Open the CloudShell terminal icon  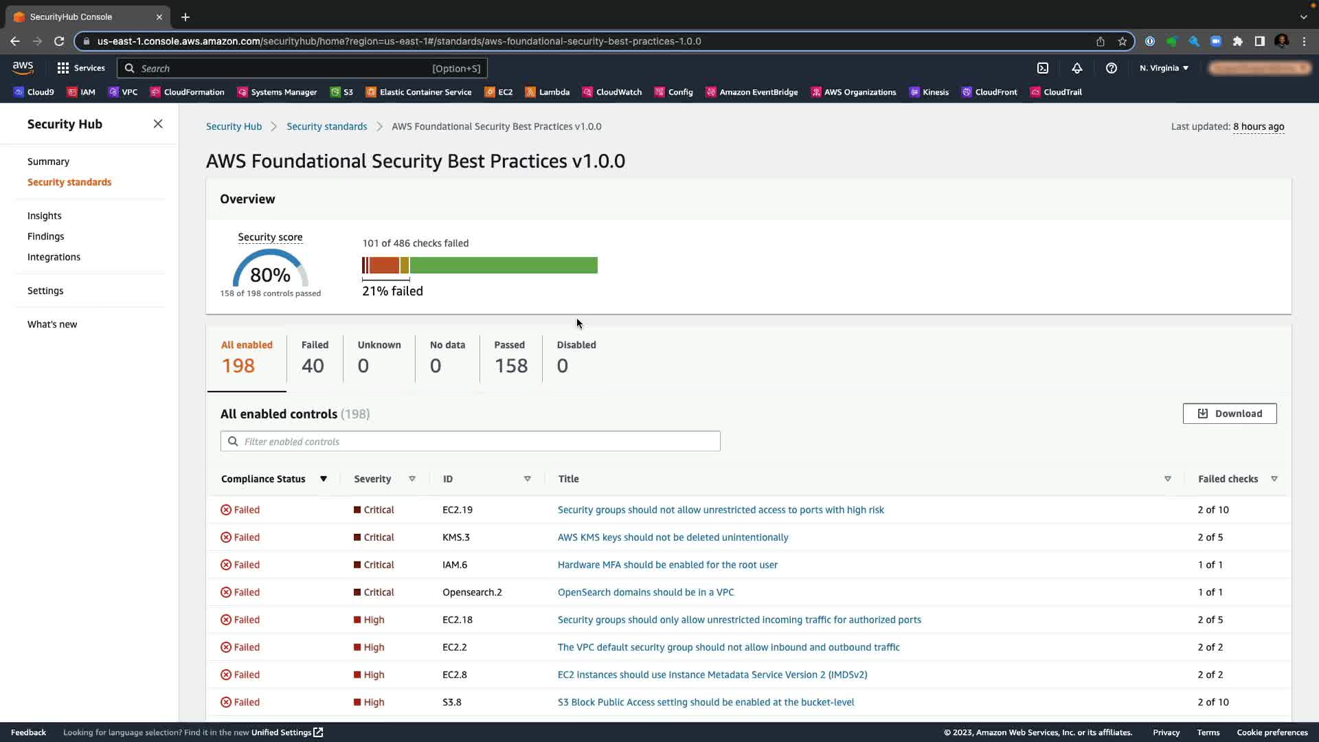pos(1043,68)
